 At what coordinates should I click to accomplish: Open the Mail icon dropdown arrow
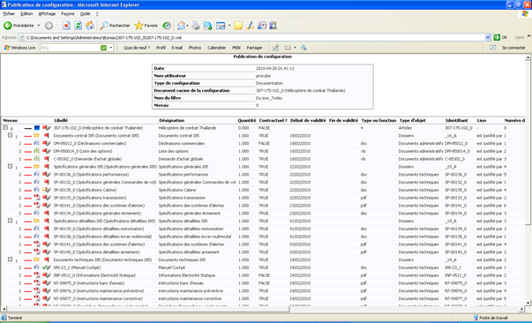click(x=187, y=26)
